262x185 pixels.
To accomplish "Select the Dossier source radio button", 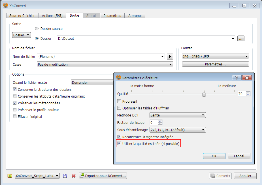I will point(37,28).
